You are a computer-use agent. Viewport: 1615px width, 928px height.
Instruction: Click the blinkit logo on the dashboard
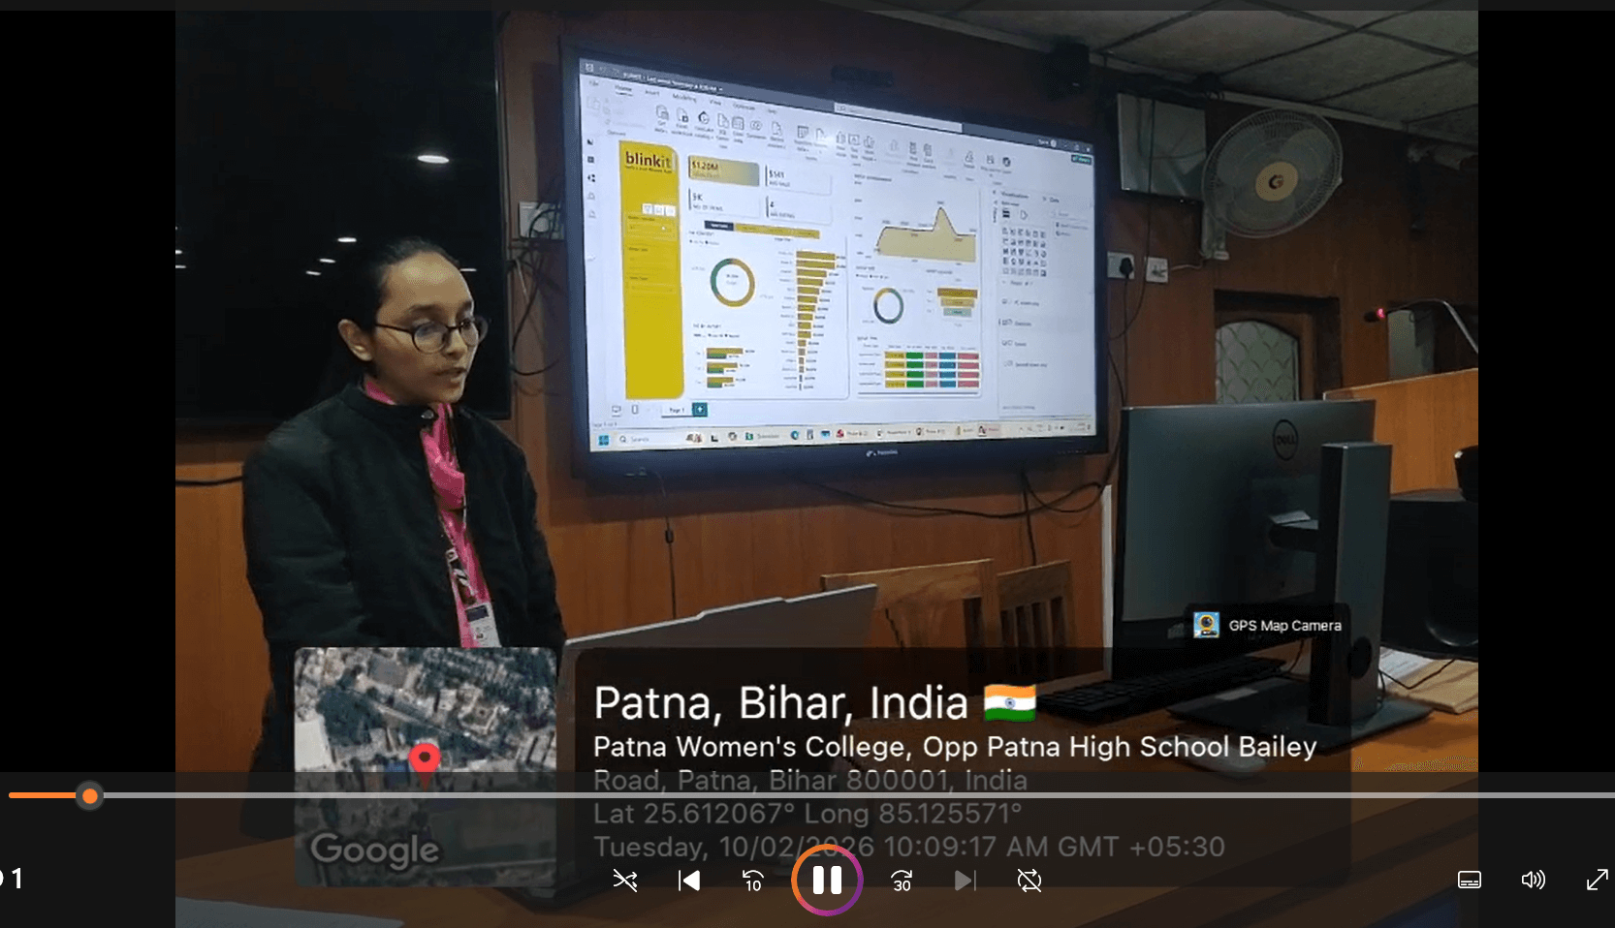click(648, 159)
